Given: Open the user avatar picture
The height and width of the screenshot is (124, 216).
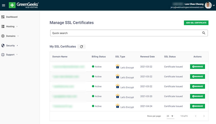Looking at the screenshot, I should coord(208,5).
